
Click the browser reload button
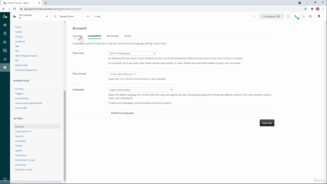[14, 9]
